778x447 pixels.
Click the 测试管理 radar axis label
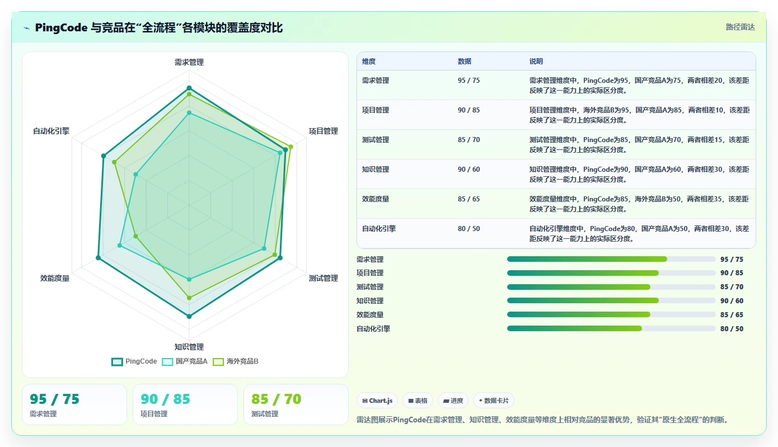tap(324, 278)
